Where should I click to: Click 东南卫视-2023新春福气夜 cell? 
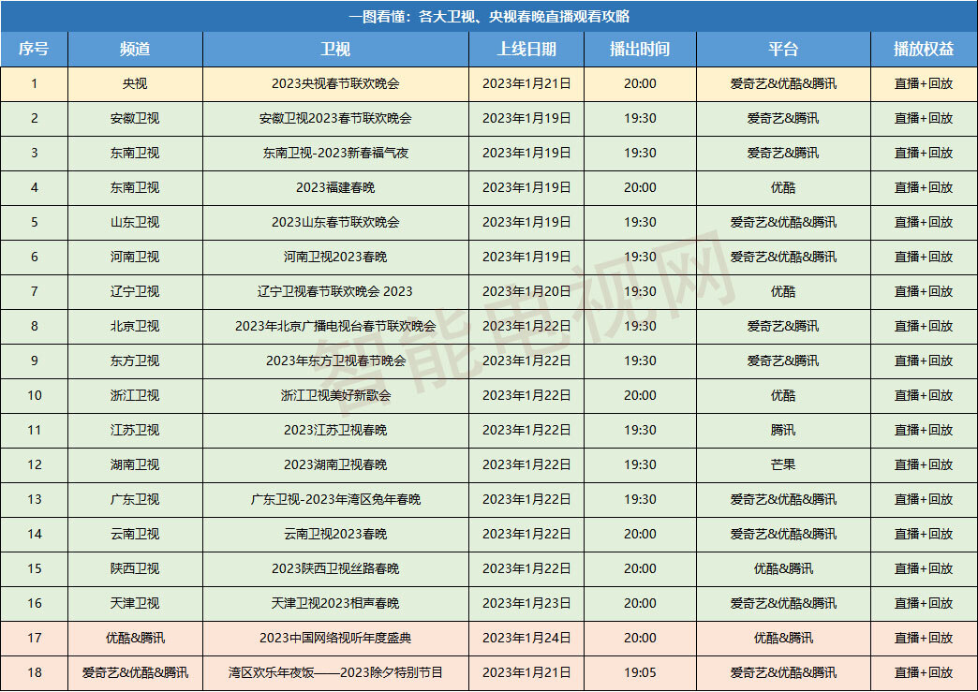[335, 153]
